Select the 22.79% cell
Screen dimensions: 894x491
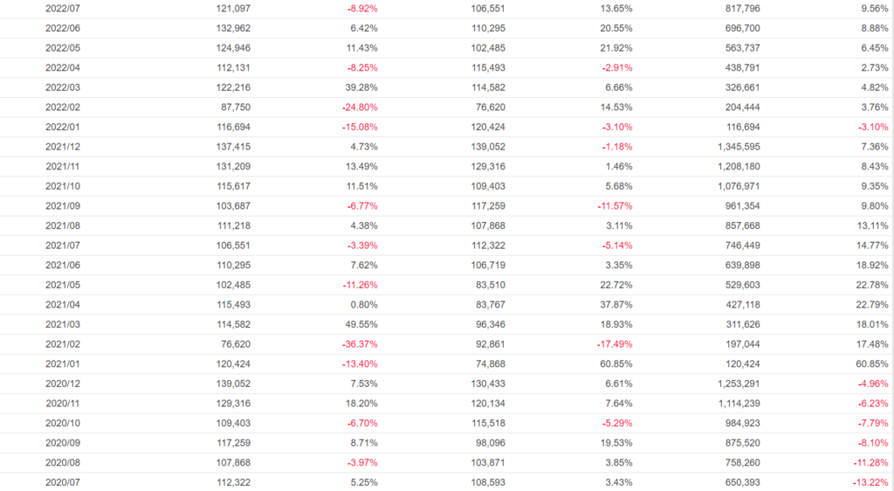coord(872,304)
